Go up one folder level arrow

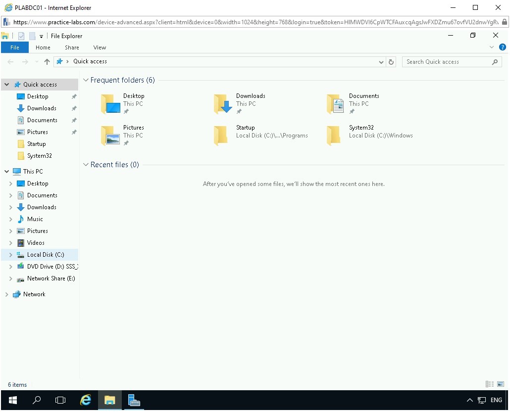click(x=47, y=62)
